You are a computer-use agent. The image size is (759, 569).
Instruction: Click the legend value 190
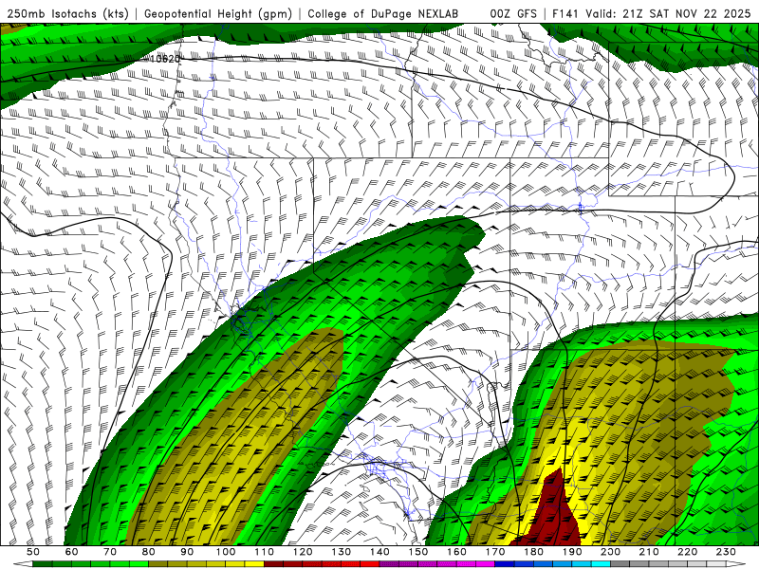click(572, 552)
